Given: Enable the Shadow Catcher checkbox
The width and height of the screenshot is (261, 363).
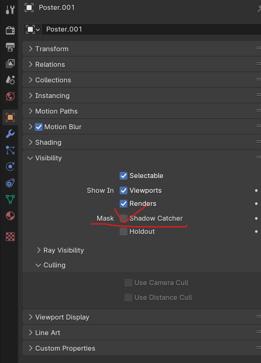Looking at the screenshot, I should 123,218.
